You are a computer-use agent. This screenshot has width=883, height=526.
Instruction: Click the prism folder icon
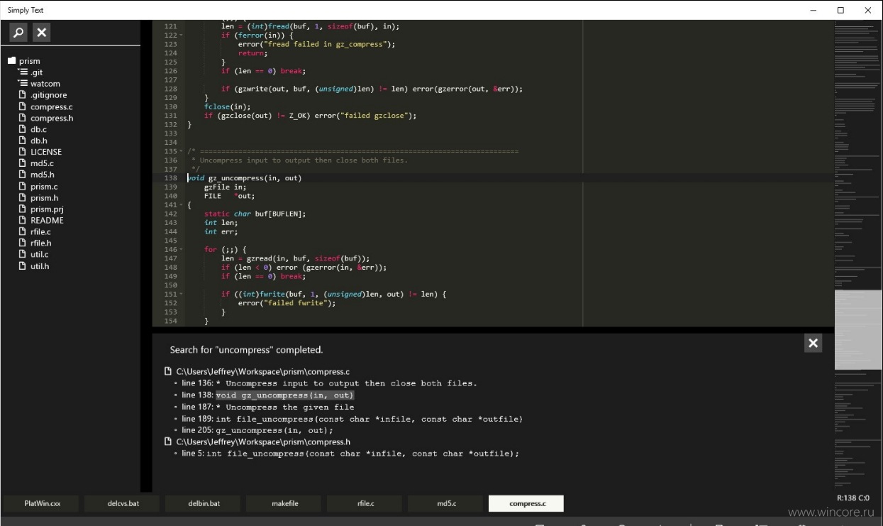click(x=11, y=61)
